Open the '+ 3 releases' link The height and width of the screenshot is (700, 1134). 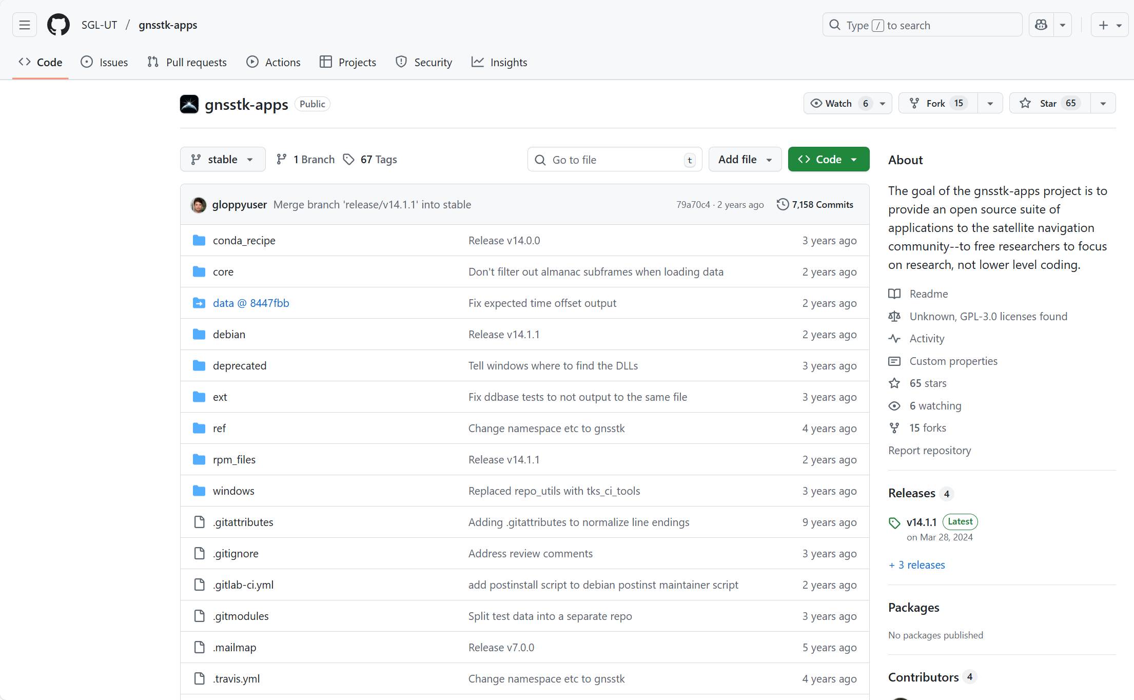pos(917,565)
